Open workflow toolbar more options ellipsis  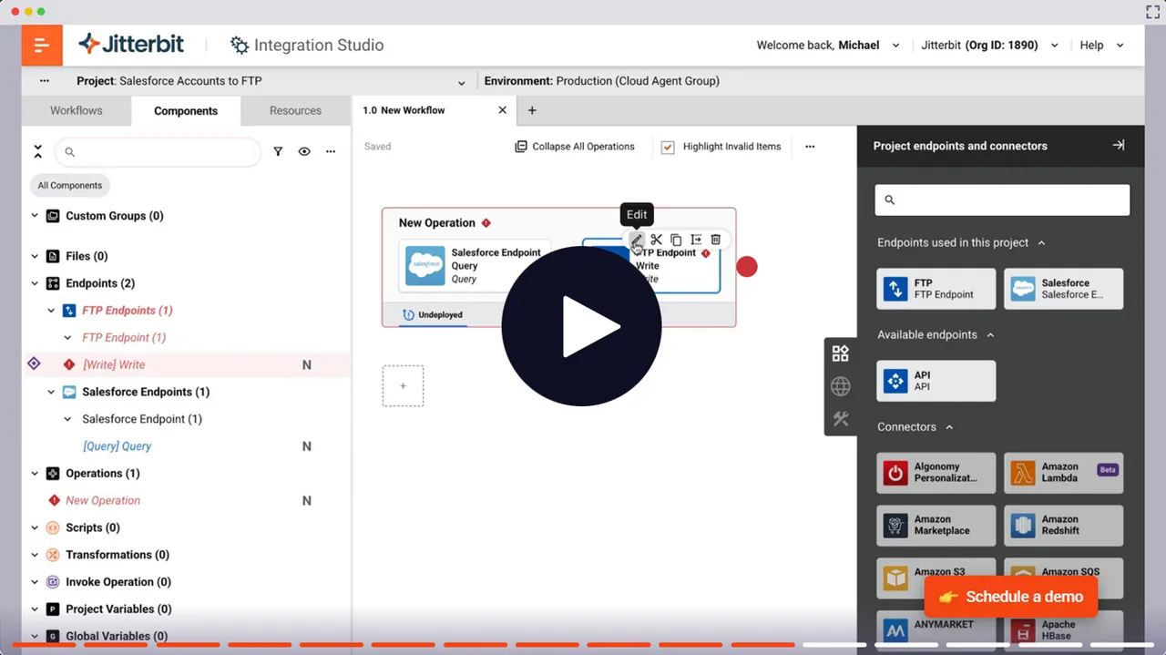(x=810, y=147)
